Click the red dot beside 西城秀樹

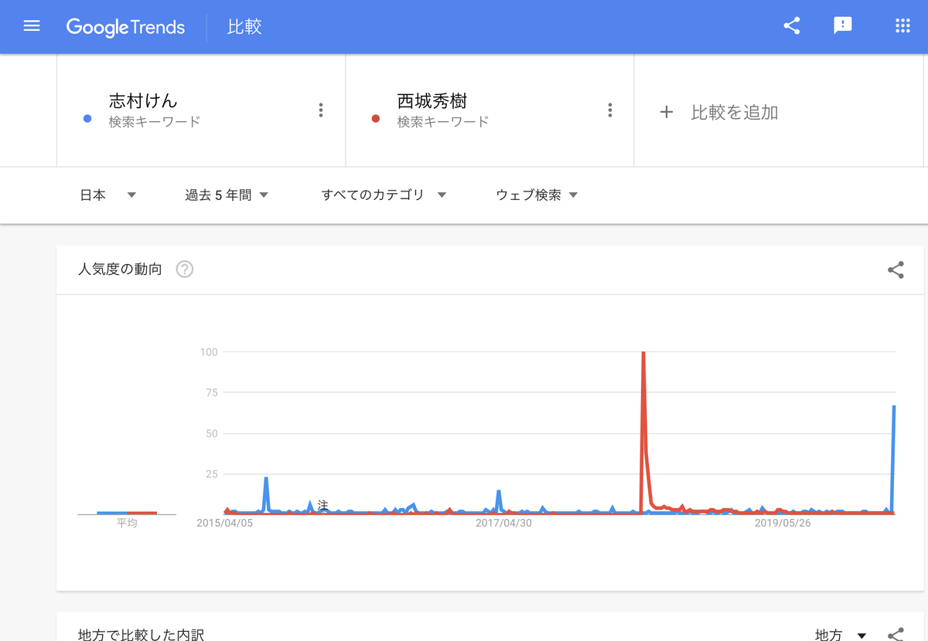click(x=376, y=119)
